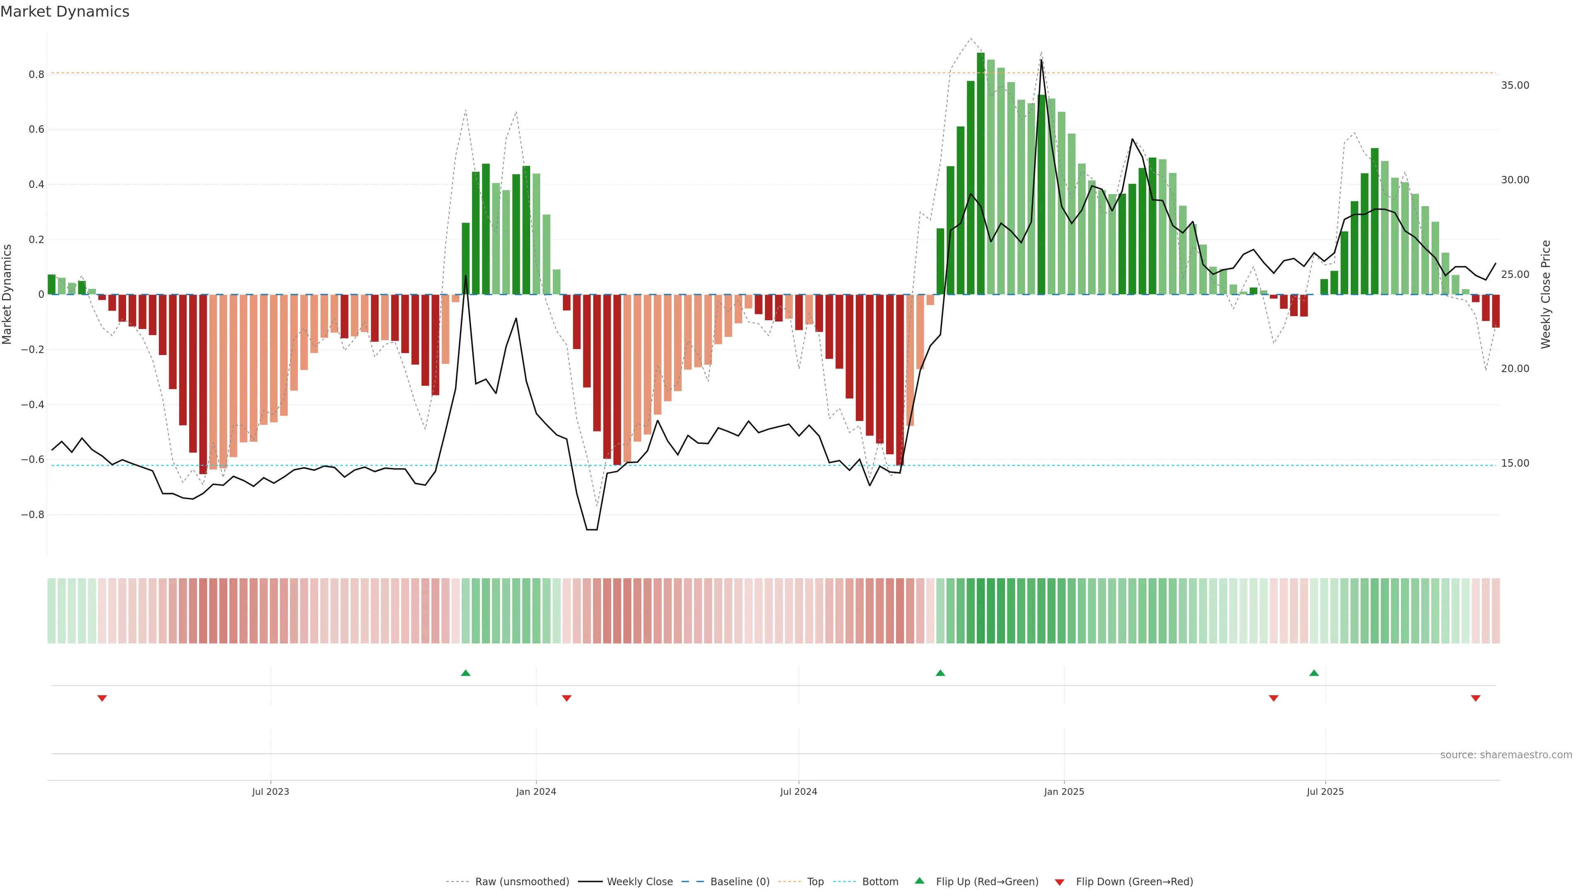
Task: Click the Jan 2025 x-axis label
Action: [x=1064, y=791]
